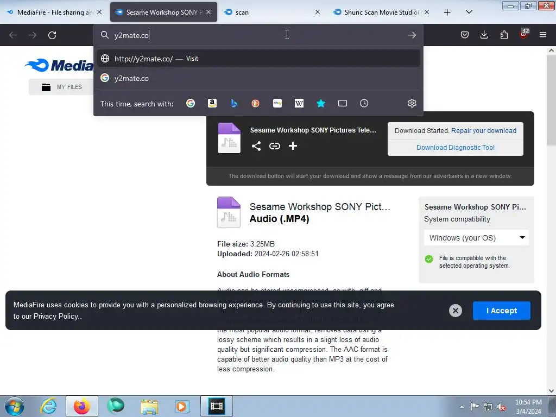Click the 'Sesame Workshop SONY Pict...' file title
Viewport: 556px width, 417px height.
[x=319, y=207]
